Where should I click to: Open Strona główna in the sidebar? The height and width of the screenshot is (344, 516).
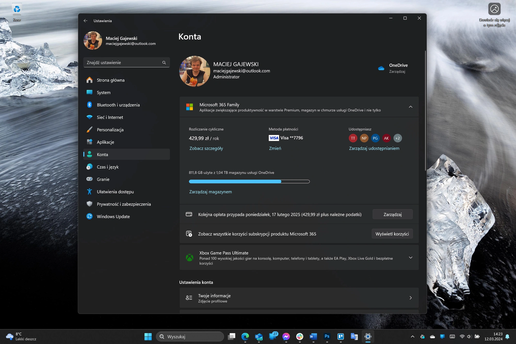[126, 80]
